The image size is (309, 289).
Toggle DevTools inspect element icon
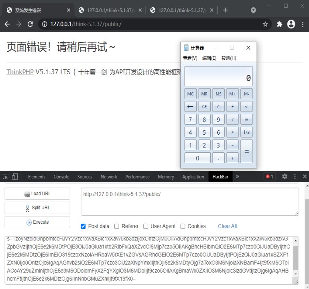pos(5,177)
